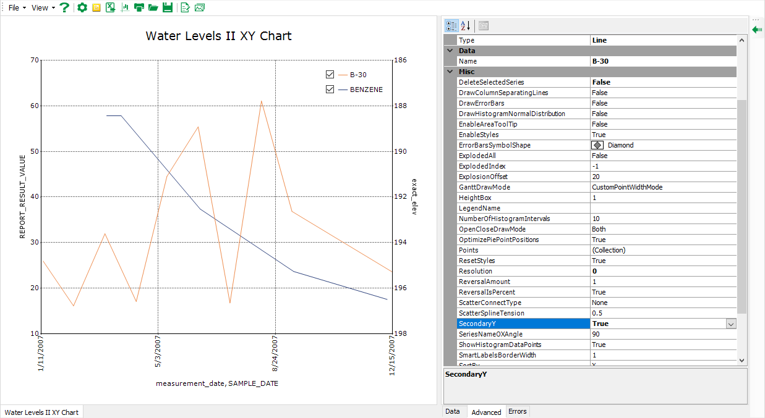Switch to the Errors tab
This screenshot has height=418, width=765.
pyautogui.click(x=517, y=411)
